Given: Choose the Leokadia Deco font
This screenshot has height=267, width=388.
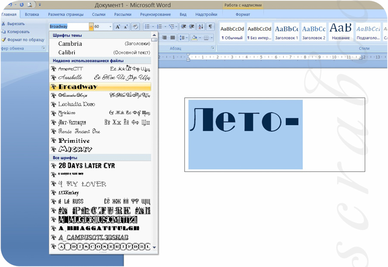Looking at the screenshot, I should [x=100, y=104].
